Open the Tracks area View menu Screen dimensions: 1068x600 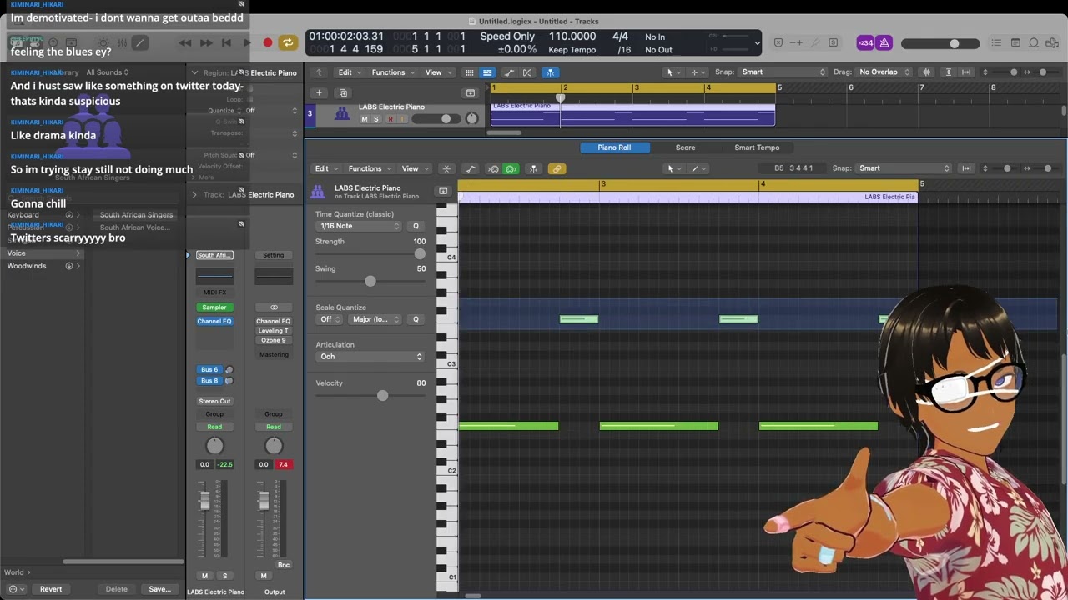click(437, 72)
